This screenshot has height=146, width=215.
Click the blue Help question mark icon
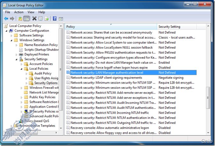55,19
